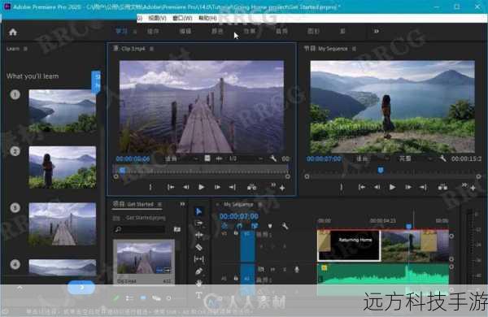Toggle timeline add markers shield icon

269,226
